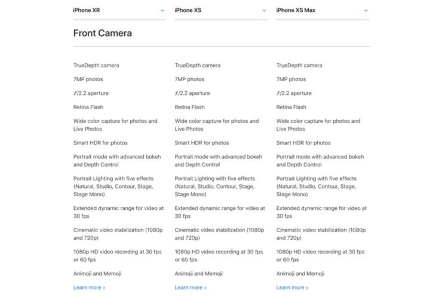Click Retina Flash in the iPhone XR column
The image size is (448, 306).
(x=88, y=107)
